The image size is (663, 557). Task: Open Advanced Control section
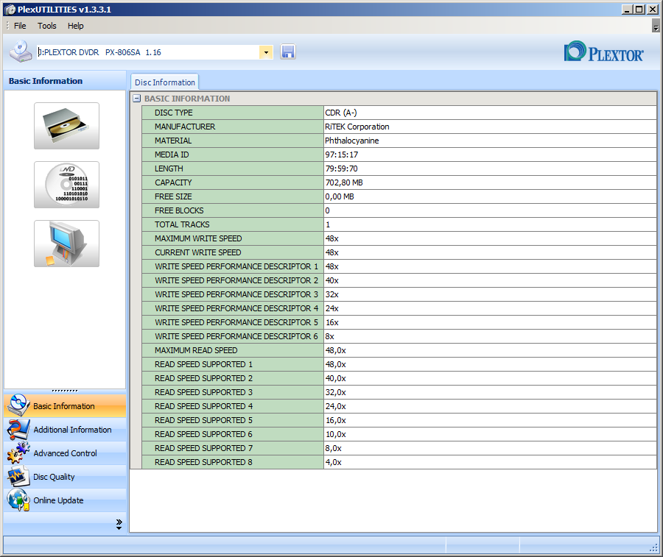point(65,453)
